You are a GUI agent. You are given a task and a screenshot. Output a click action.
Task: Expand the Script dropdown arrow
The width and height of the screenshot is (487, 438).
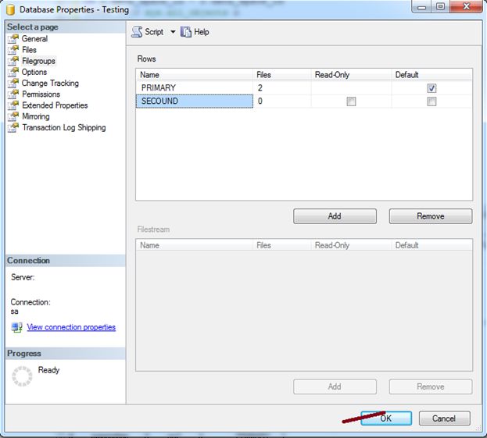(x=173, y=32)
